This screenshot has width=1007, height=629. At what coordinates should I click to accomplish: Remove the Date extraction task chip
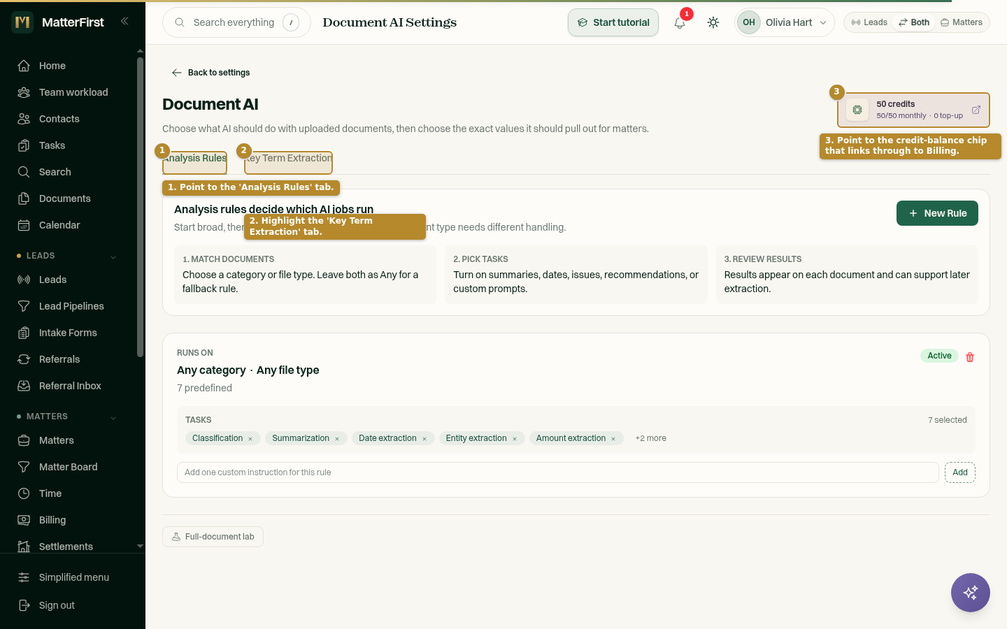coord(424,439)
